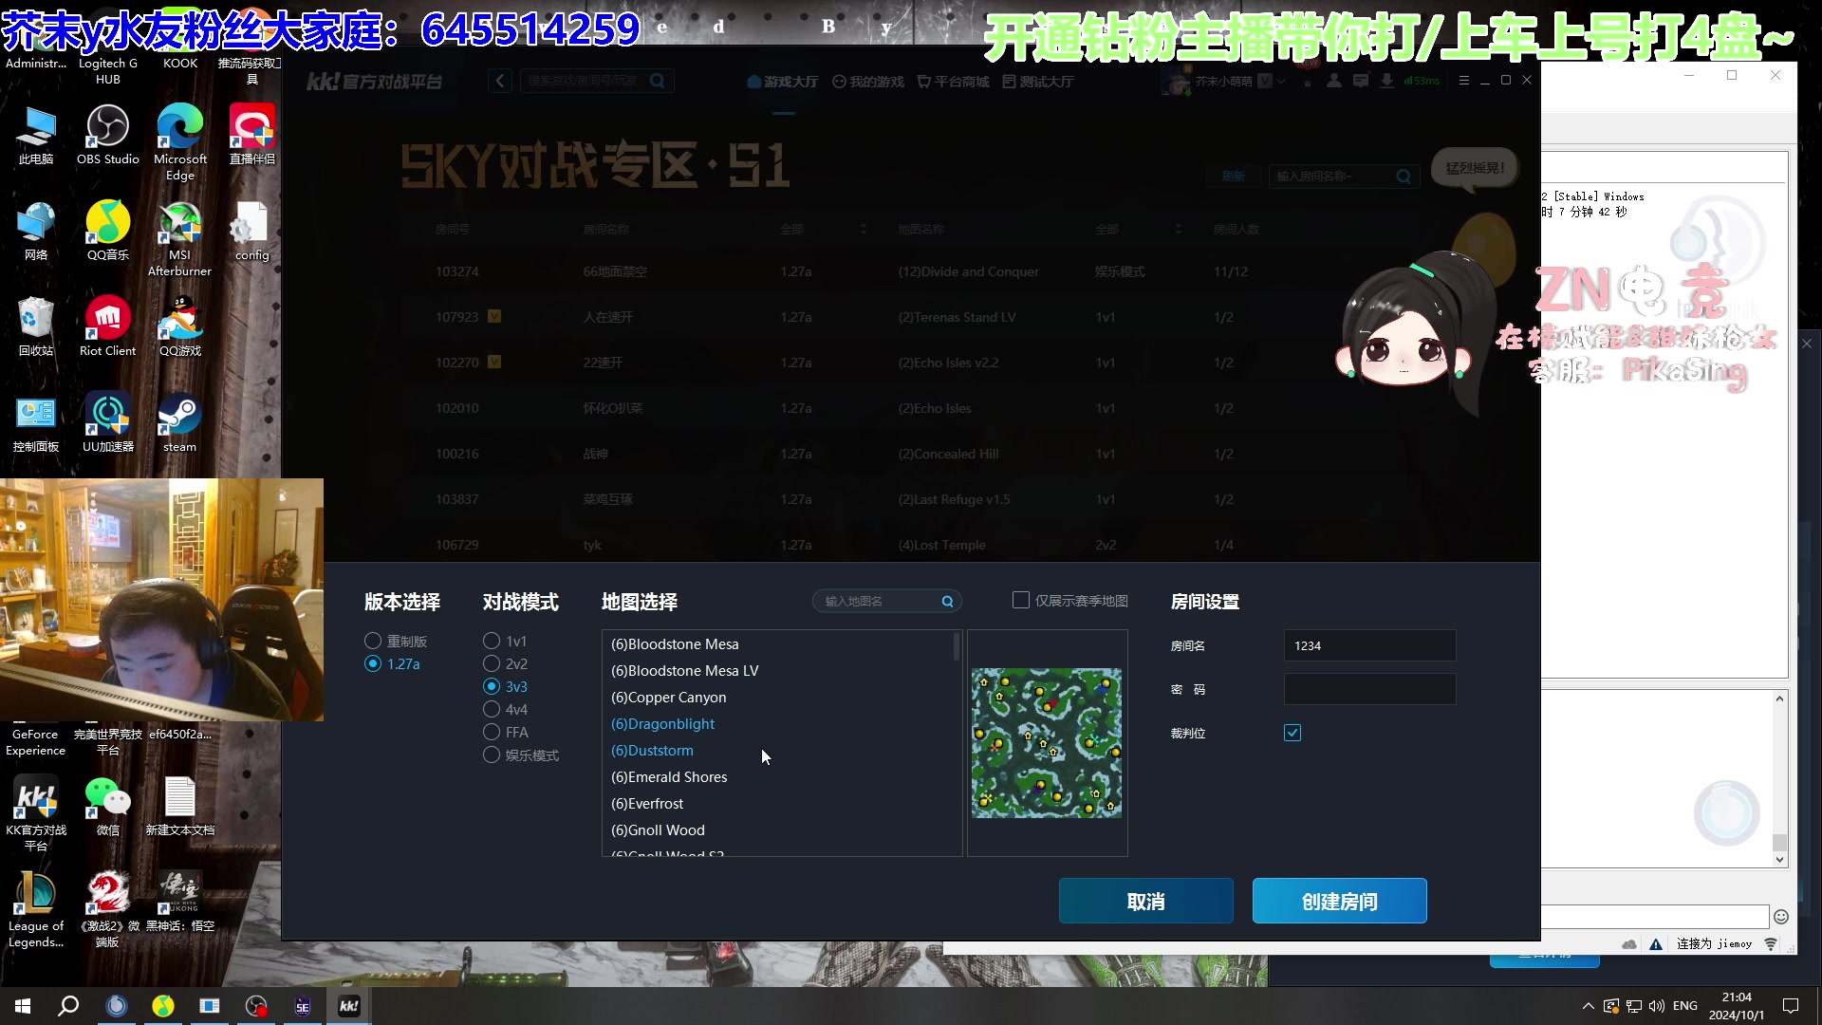
Task: Click the 房间名 input field
Action: (1369, 644)
